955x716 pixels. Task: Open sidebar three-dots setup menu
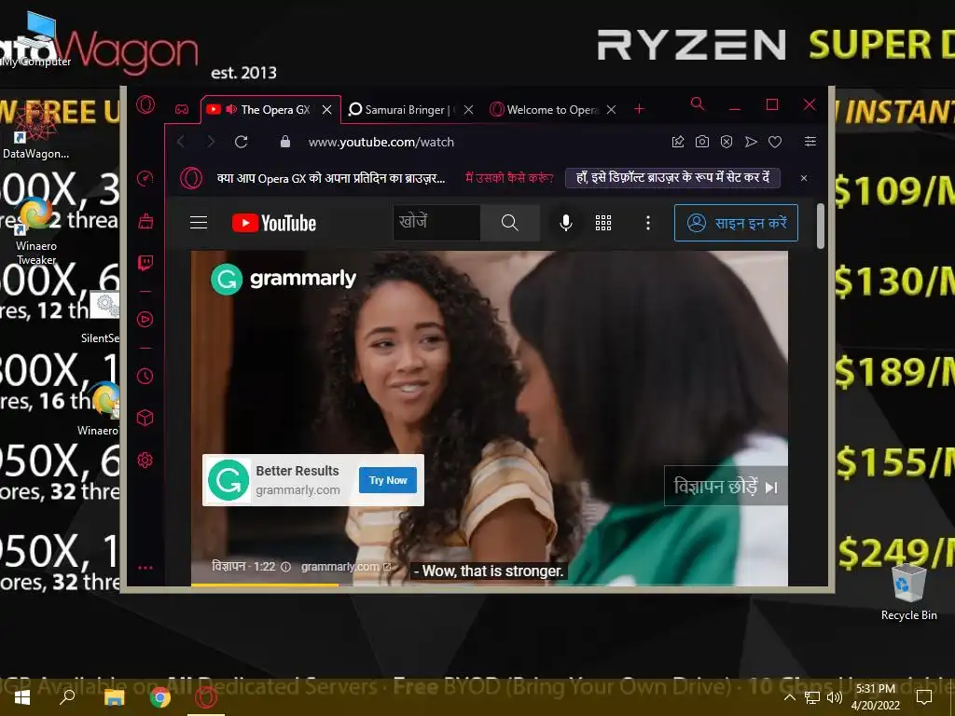click(x=145, y=568)
